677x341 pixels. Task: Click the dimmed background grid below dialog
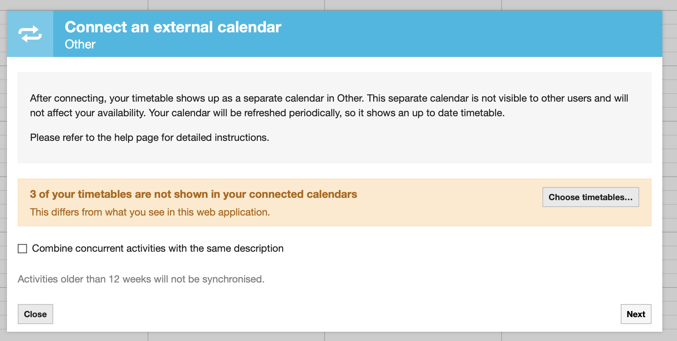(x=231, y=337)
